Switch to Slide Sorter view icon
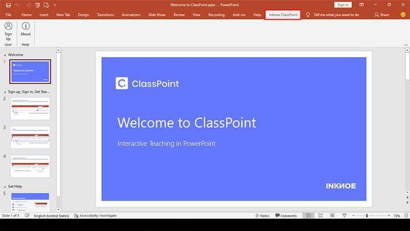The height and width of the screenshot is (231, 410). tap(320, 216)
